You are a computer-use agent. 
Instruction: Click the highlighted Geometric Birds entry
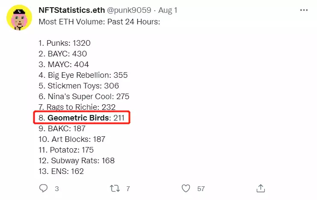click(82, 118)
